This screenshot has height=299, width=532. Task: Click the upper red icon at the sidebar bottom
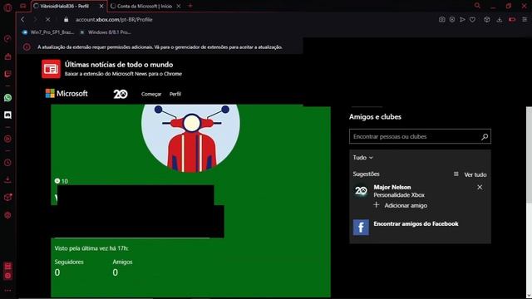pos(7,266)
